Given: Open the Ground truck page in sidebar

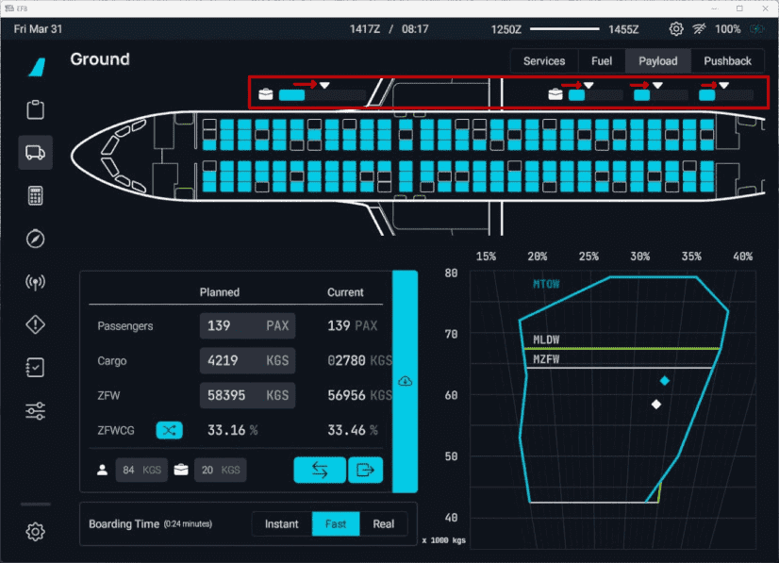Looking at the screenshot, I should (36, 153).
